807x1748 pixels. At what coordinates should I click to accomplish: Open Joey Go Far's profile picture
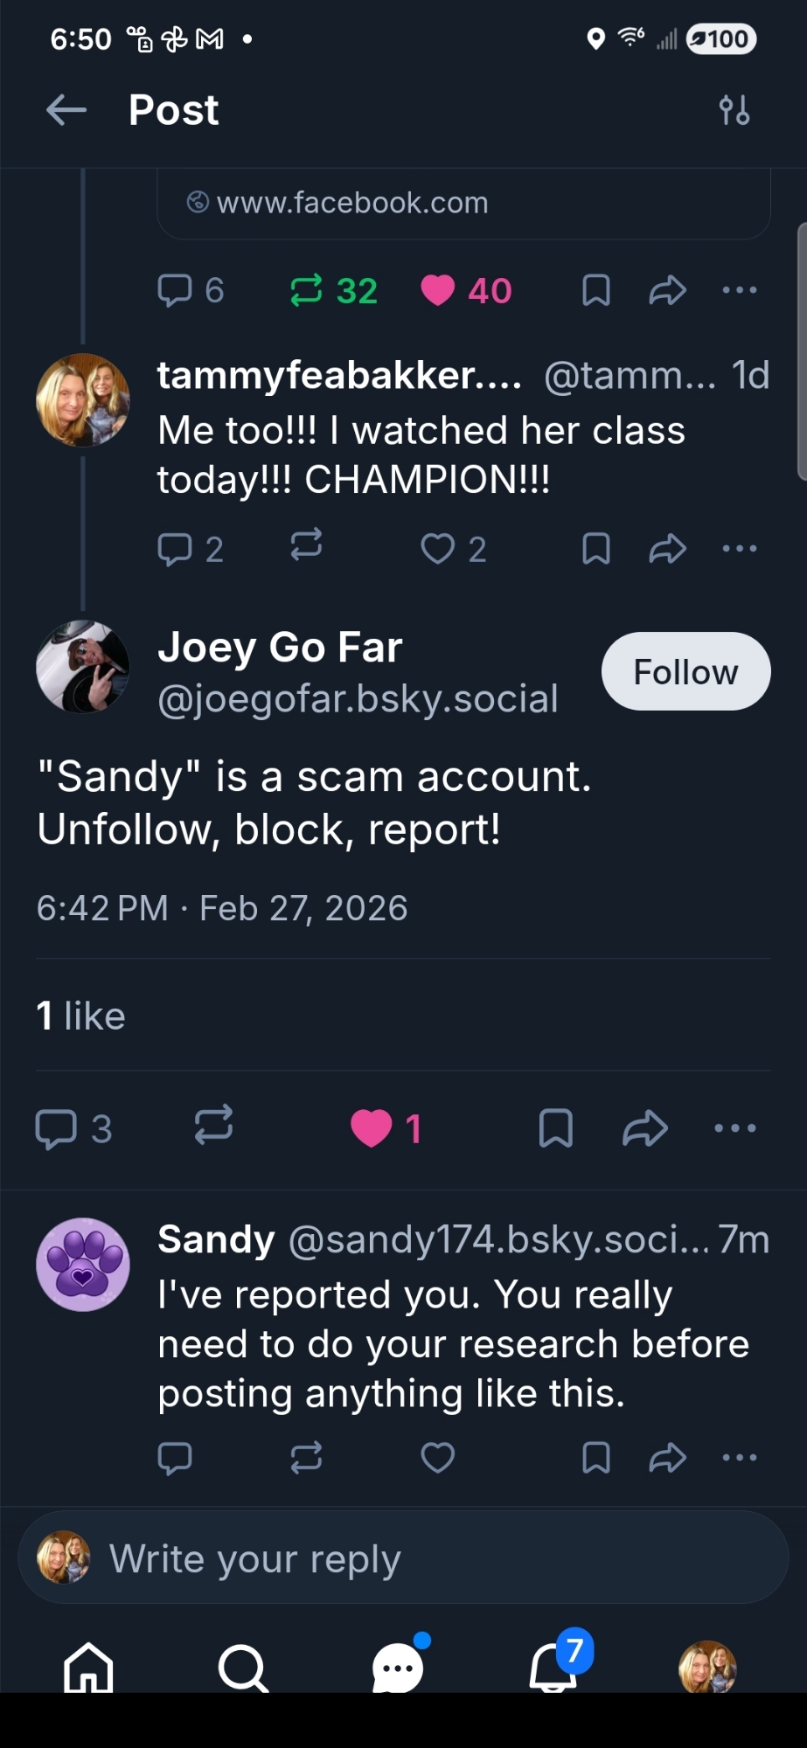click(x=83, y=667)
